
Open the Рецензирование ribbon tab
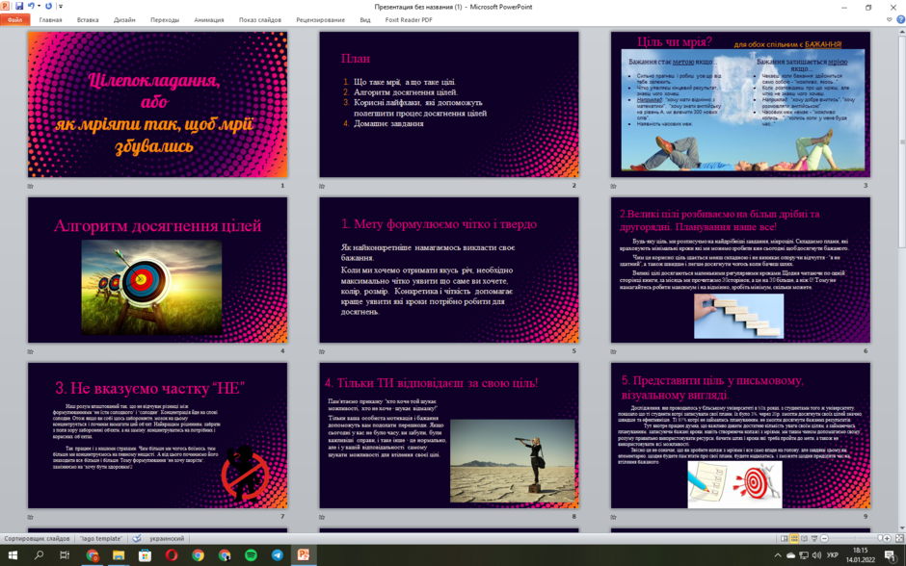pos(321,19)
